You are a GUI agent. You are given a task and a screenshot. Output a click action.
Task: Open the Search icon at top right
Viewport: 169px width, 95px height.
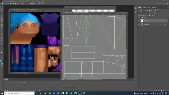click(161, 4)
